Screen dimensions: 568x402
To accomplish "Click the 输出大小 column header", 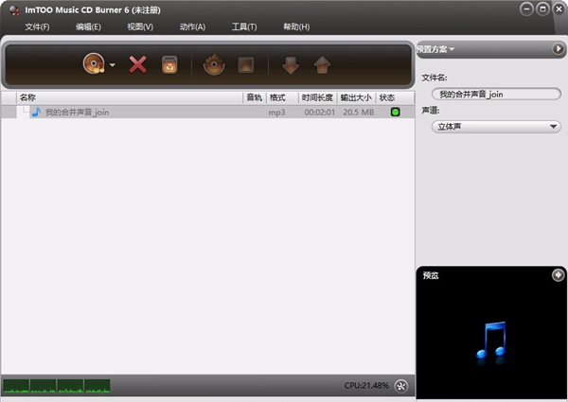I will pos(356,97).
